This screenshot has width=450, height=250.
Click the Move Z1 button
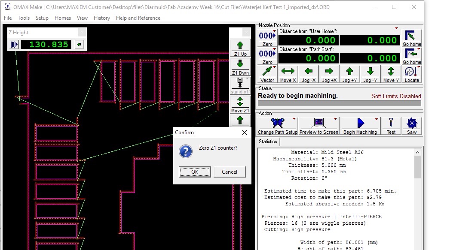pyautogui.click(x=240, y=105)
